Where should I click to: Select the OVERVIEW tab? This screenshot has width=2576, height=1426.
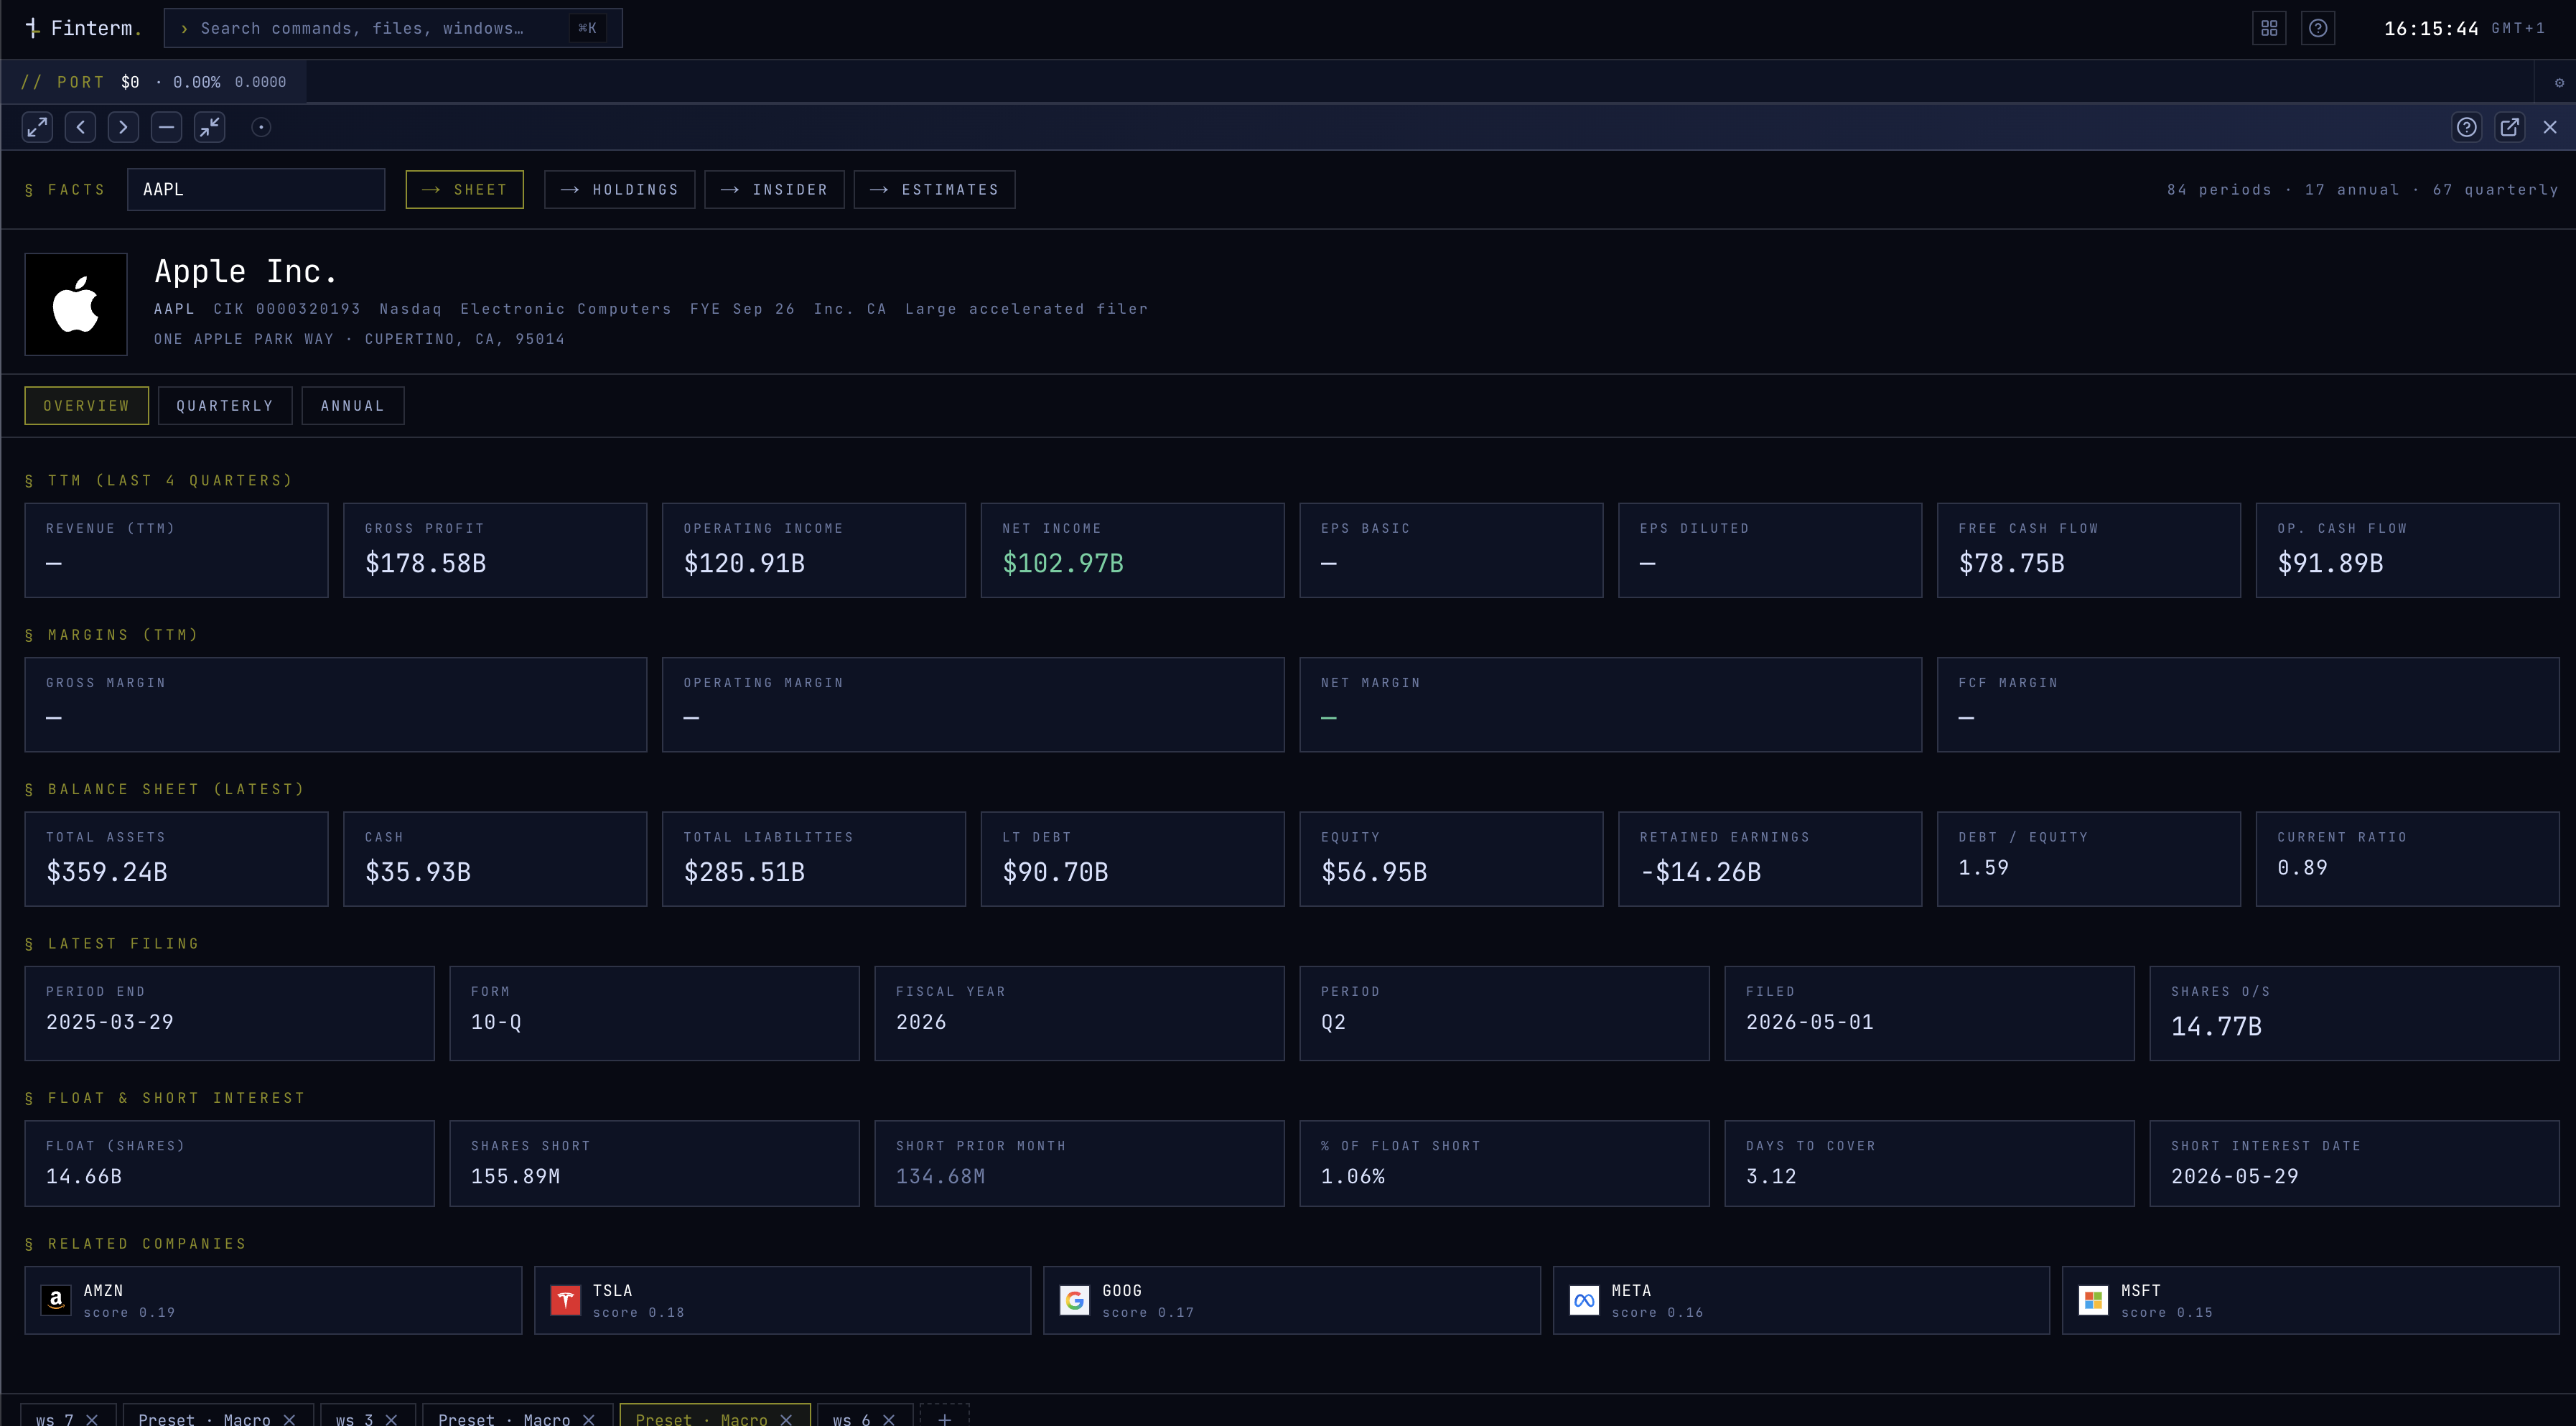point(86,405)
